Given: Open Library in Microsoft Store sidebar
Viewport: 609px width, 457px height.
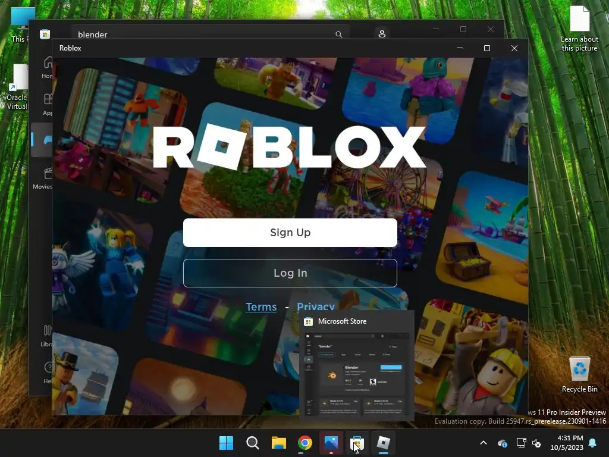Looking at the screenshot, I should point(46,336).
